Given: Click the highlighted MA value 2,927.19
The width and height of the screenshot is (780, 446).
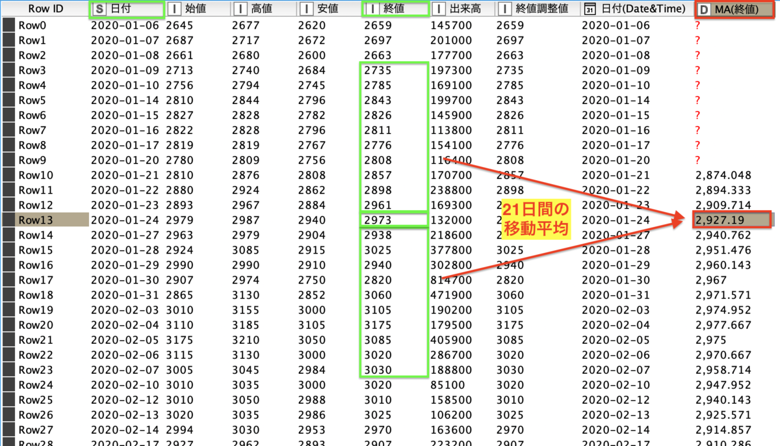Looking at the screenshot, I should click(720, 220).
